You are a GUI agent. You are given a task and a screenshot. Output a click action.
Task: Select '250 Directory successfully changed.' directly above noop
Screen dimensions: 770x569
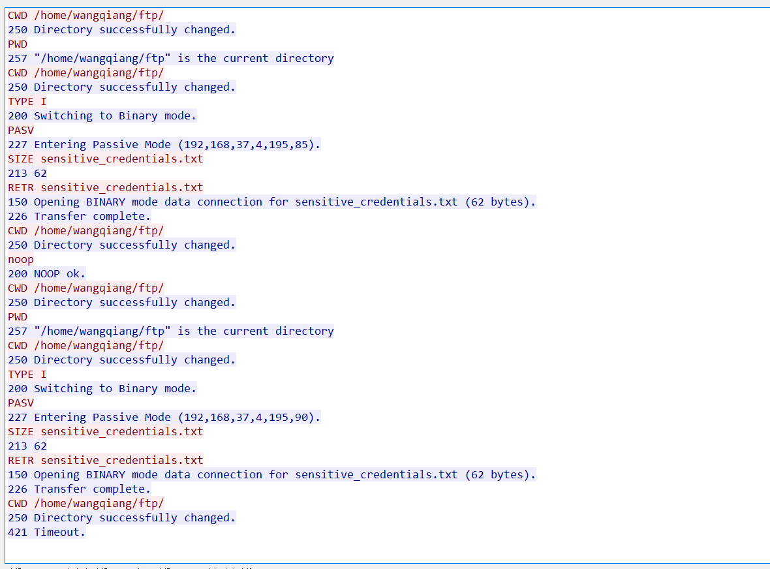point(121,245)
